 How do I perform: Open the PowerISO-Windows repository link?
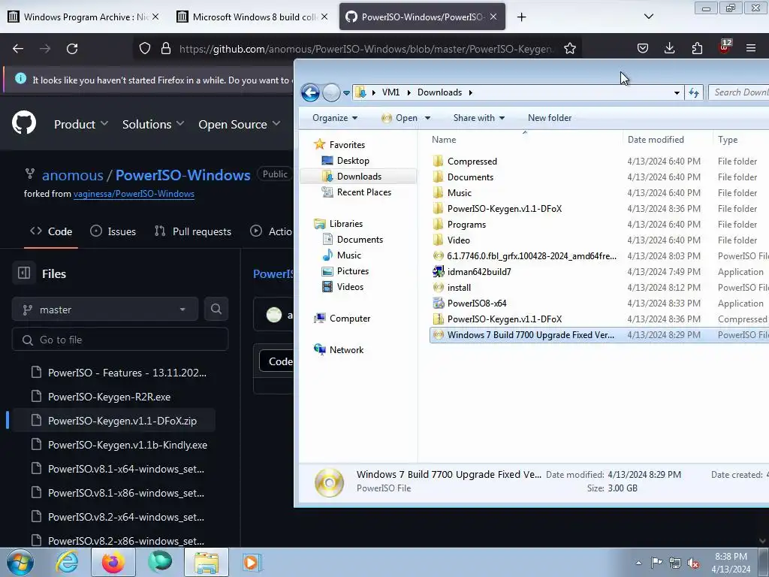tap(183, 175)
